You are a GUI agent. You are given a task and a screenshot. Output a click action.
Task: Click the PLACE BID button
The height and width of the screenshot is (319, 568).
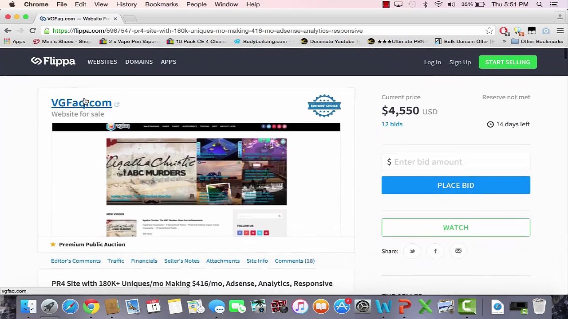(456, 185)
